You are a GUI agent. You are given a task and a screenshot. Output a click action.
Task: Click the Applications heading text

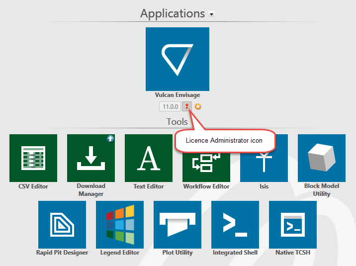coord(173,13)
